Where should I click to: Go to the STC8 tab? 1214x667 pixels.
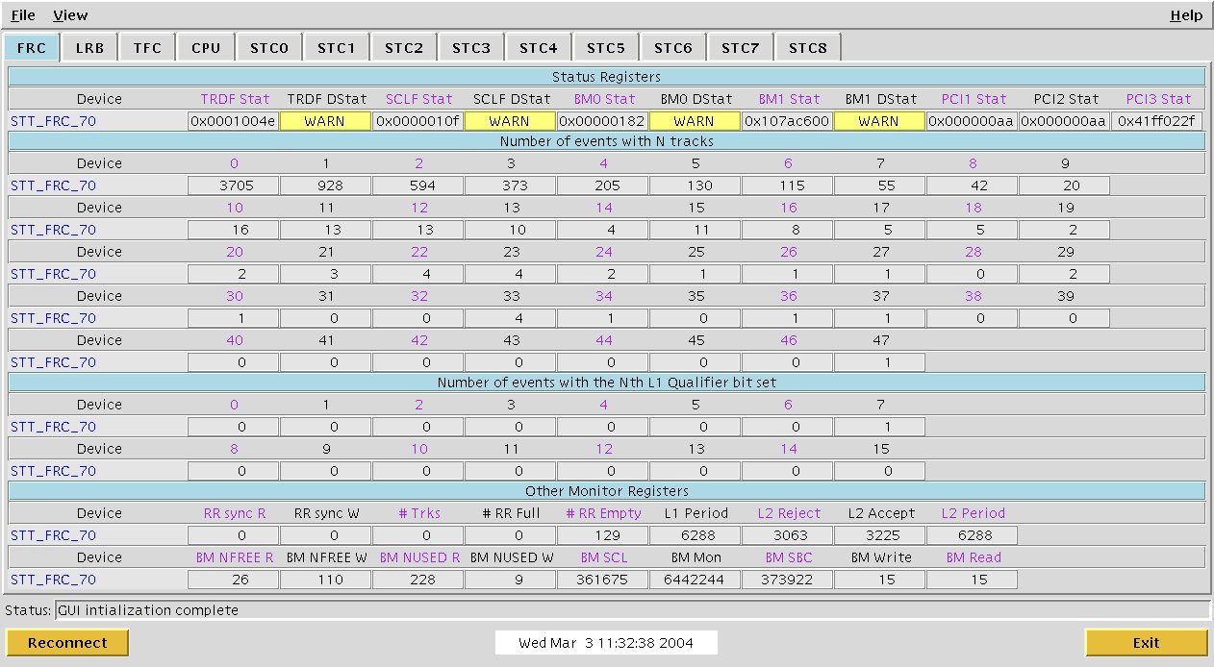808,48
